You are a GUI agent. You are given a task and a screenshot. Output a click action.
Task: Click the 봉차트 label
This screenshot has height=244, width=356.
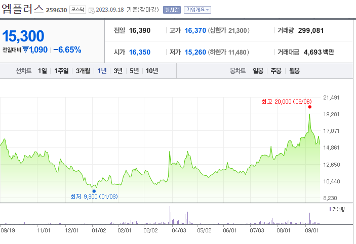[238, 71]
